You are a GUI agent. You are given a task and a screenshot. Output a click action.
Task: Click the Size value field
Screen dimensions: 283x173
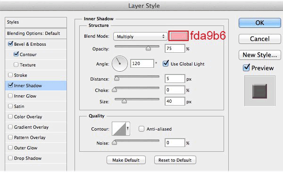pyautogui.click(x=175, y=101)
